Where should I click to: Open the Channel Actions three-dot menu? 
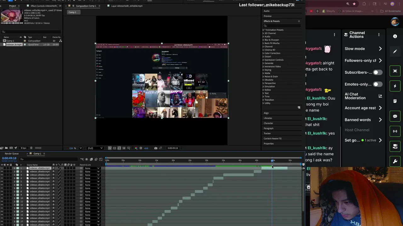click(379, 35)
